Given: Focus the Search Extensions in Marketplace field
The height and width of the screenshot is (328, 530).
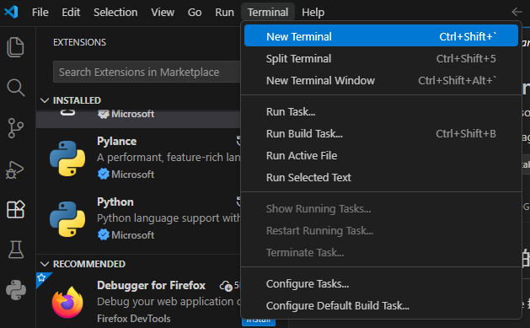Looking at the screenshot, I should (x=147, y=72).
